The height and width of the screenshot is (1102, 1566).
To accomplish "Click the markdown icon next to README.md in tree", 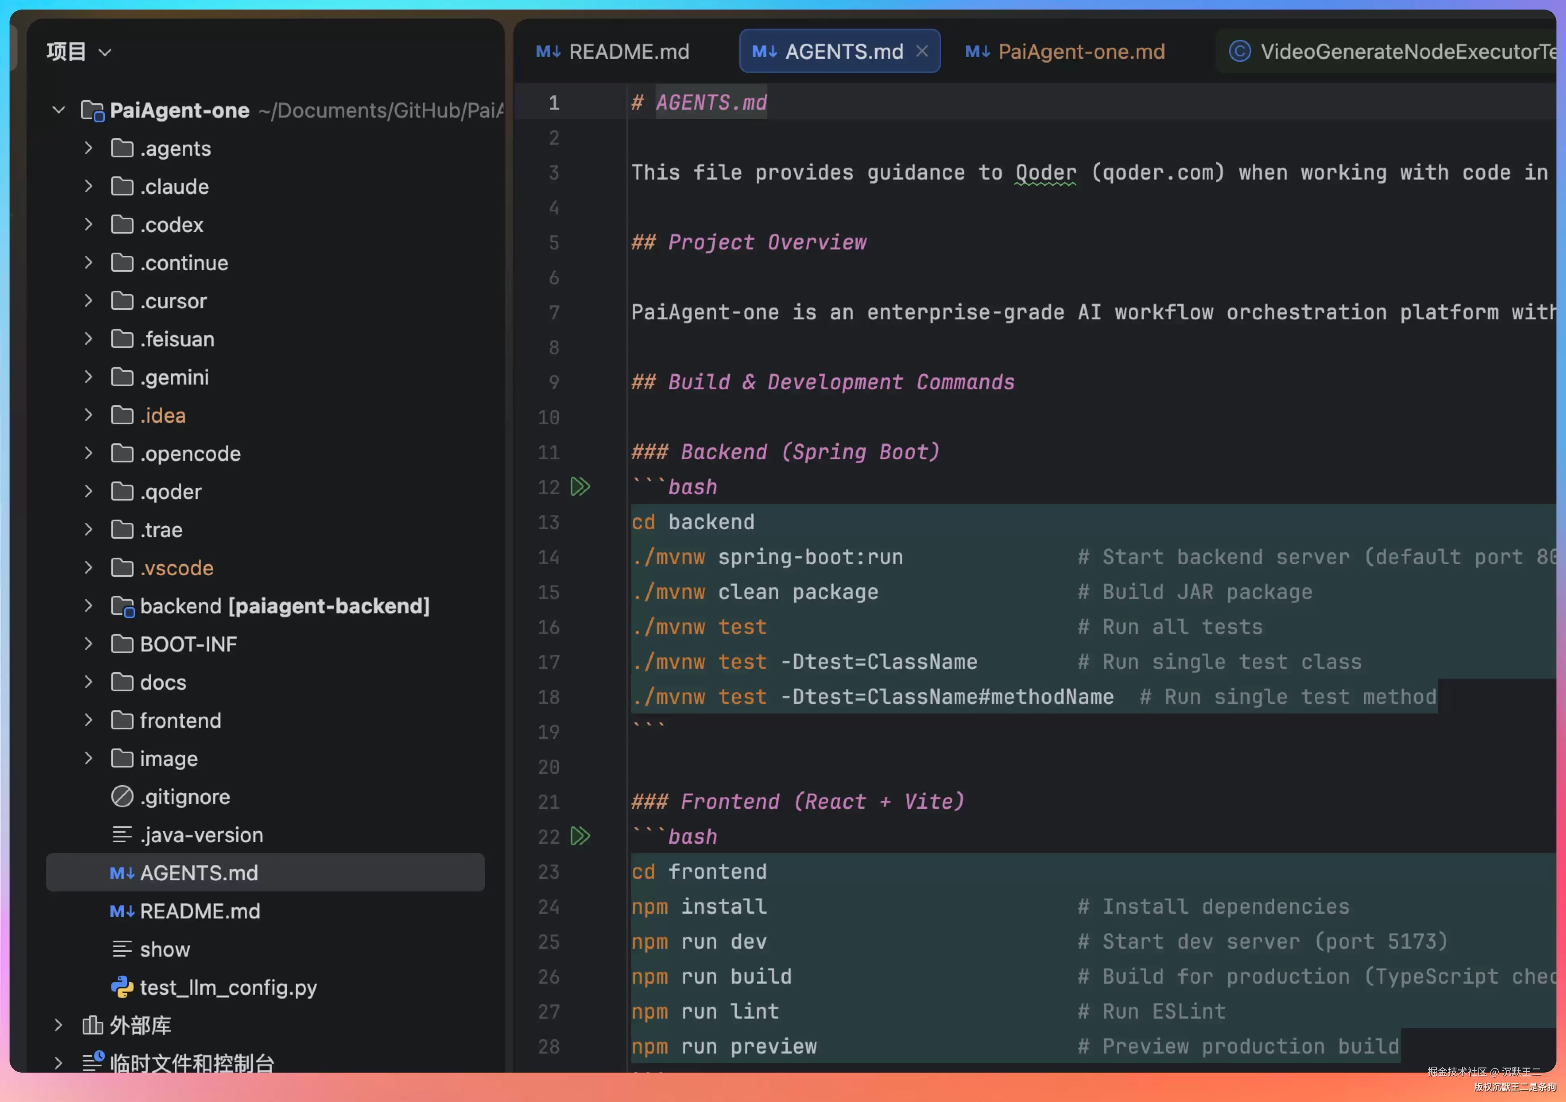I will coord(122,911).
